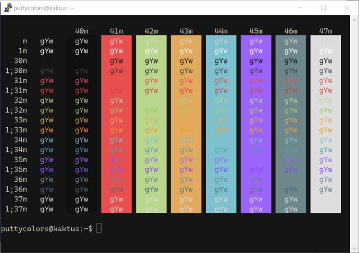359x253 pixels.
Task: Click the 47m column header label
Action: (326, 31)
